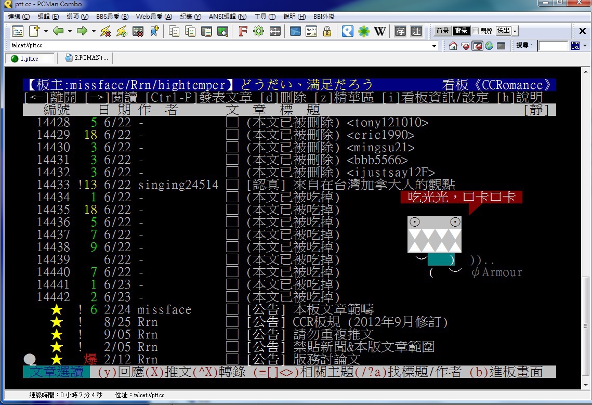Click the add bookmark star icon

pos(154,31)
